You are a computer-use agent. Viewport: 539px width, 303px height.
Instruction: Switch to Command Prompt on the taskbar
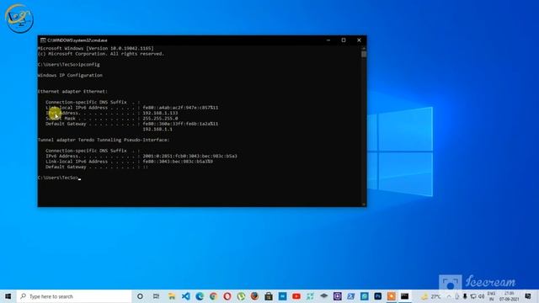pos(404,296)
